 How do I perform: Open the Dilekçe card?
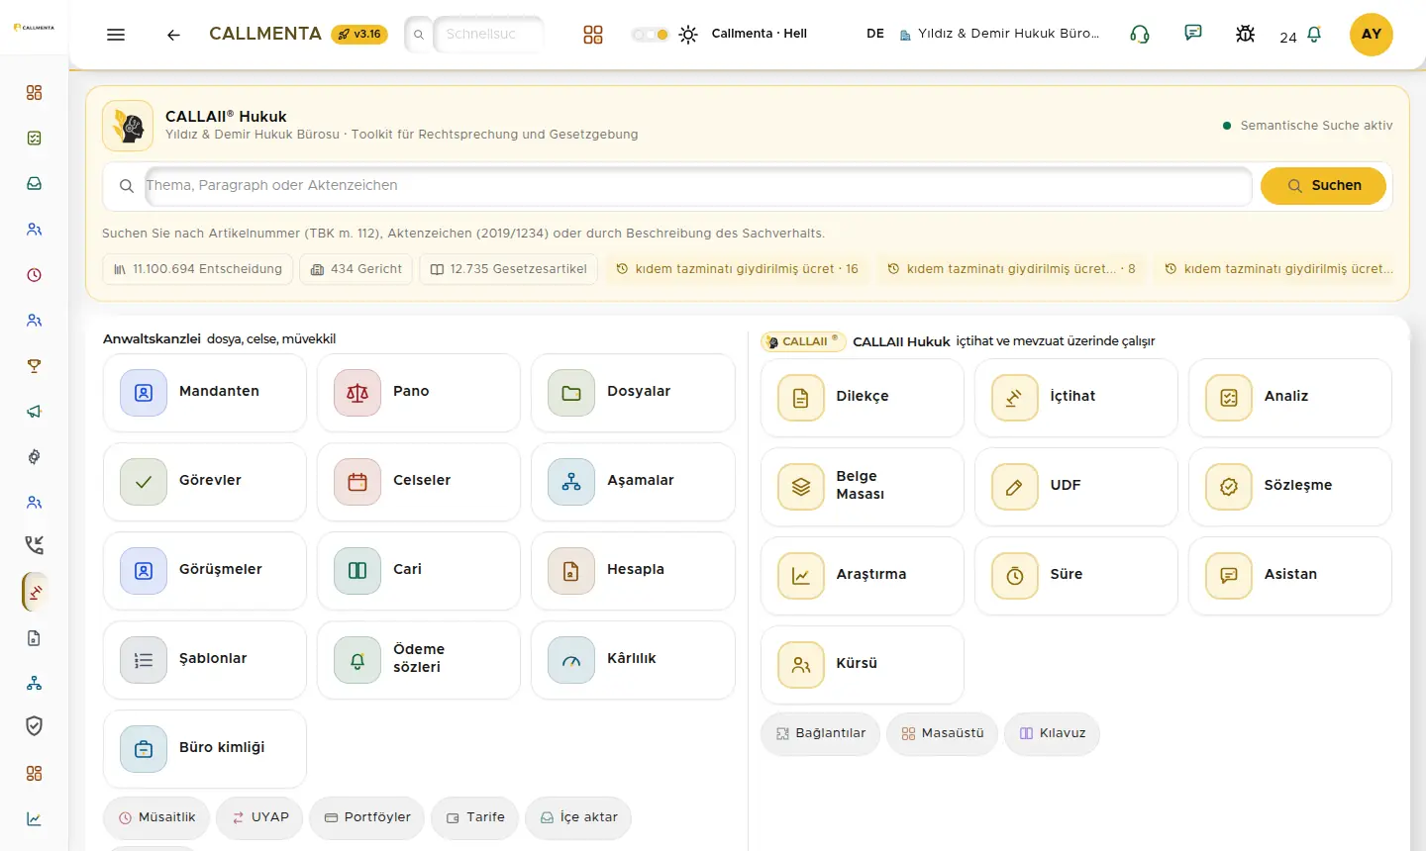pos(863,398)
